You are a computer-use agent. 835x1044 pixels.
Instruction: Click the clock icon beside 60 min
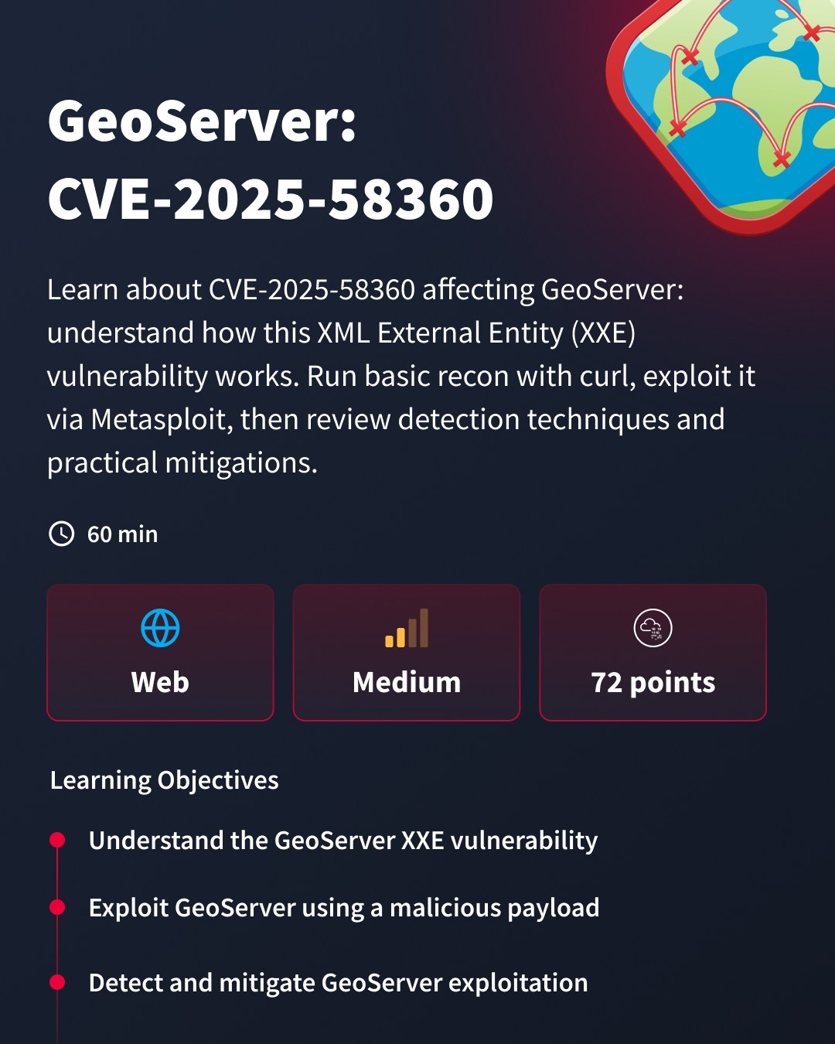62,534
